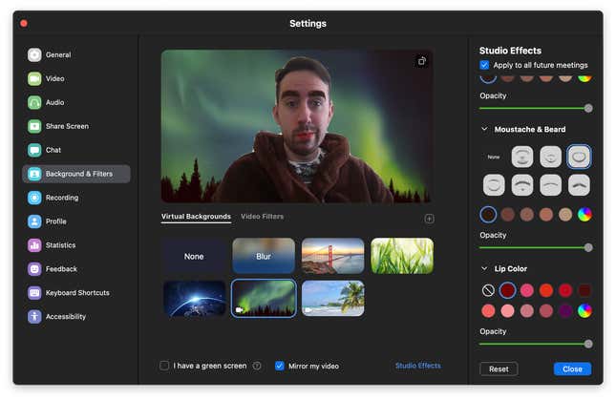616x400 pixels.
Task: Pick dark brown beard color swatch
Action: [488, 215]
